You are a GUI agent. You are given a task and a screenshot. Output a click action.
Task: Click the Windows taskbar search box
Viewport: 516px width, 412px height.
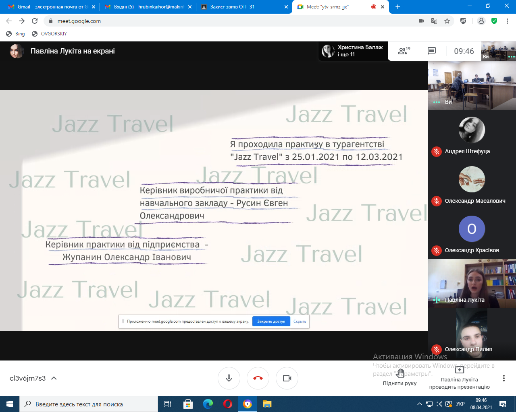(x=89, y=404)
